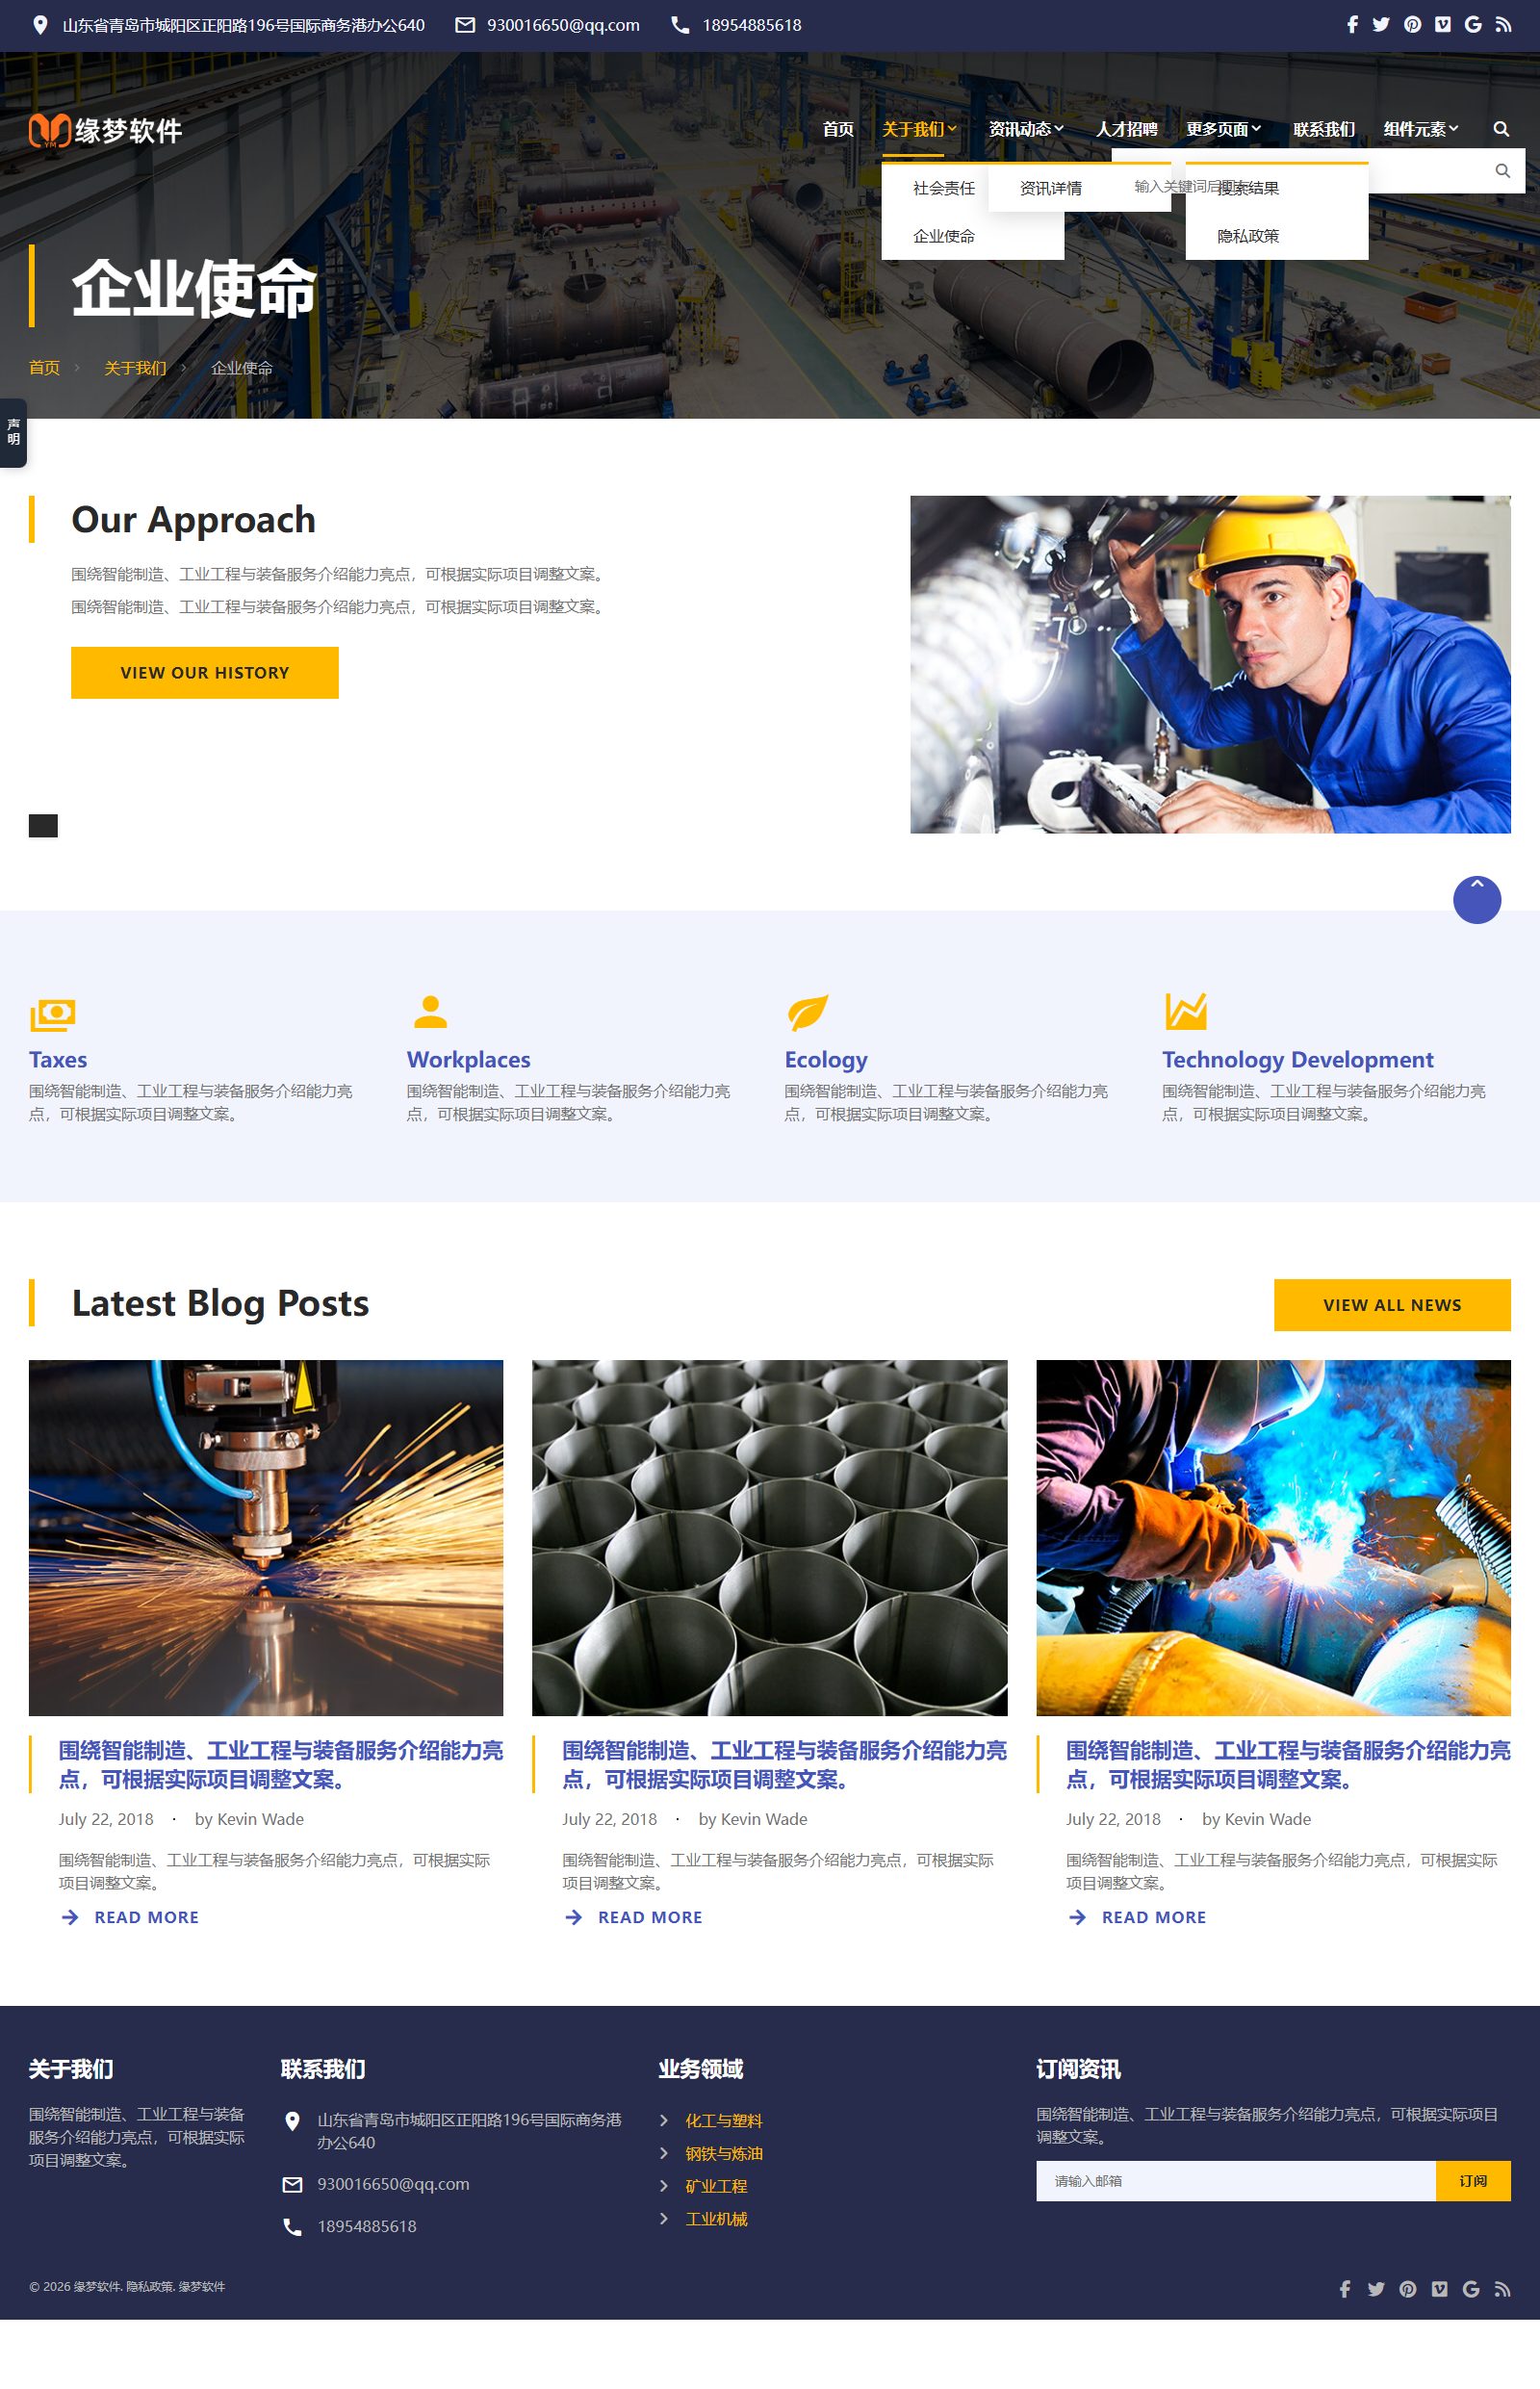Image resolution: width=1540 pixels, height=2389 pixels.
Task: Click the 首页 breadcrumb link
Action: pos(44,368)
